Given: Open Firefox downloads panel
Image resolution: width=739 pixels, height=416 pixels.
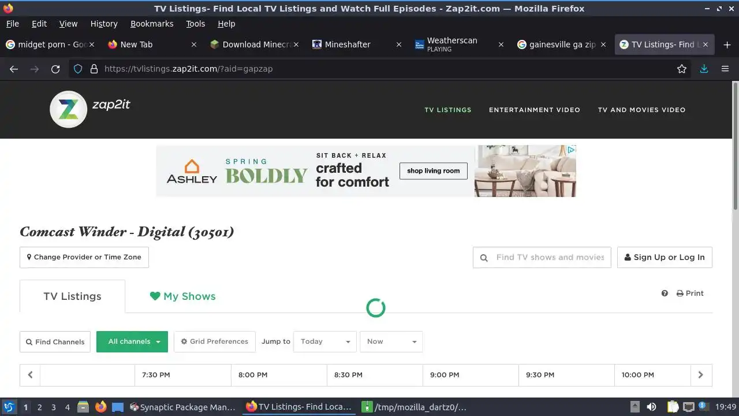Looking at the screenshot, I should tap(704, 69).
